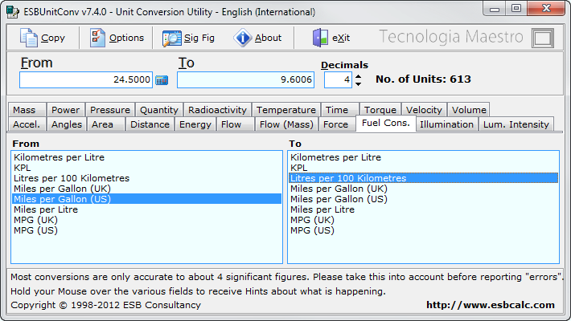Choose Miles per Litre in From list
Image resolution: width=571 pixels, height=321 pixels.
[146, 209]
